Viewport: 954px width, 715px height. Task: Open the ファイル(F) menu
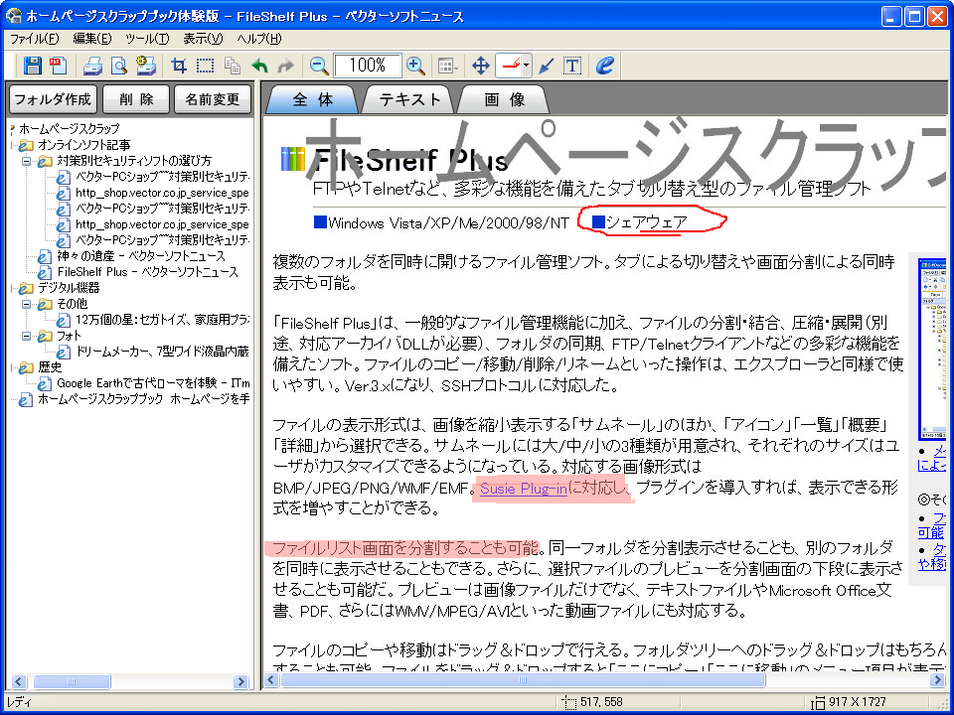point(34,39)
